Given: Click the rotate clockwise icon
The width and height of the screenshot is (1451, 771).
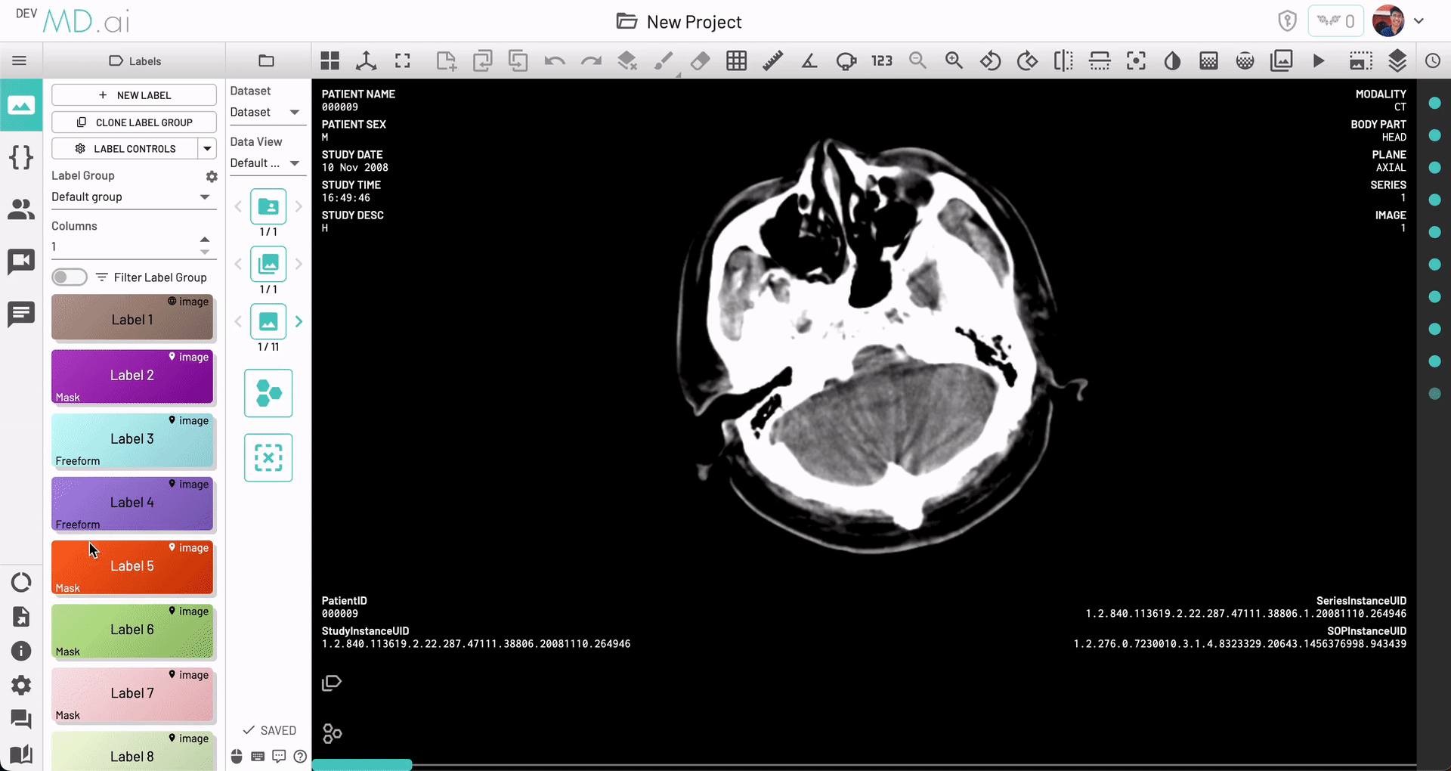Looking at the screenshot, I should (1027, 61).
